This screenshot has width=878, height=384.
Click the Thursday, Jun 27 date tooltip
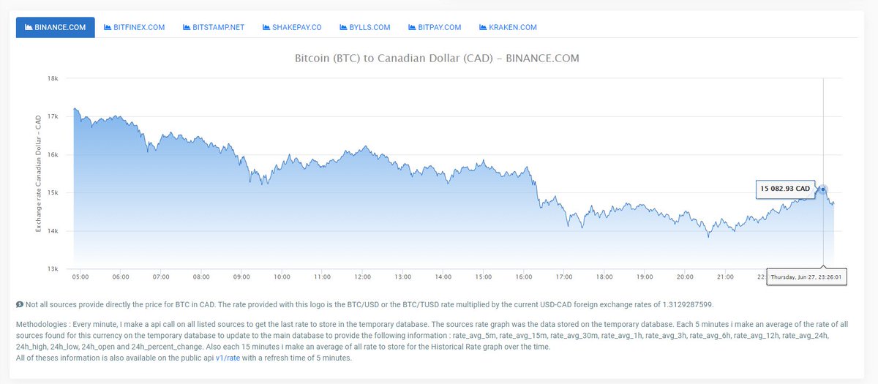[x=806, y=278]
